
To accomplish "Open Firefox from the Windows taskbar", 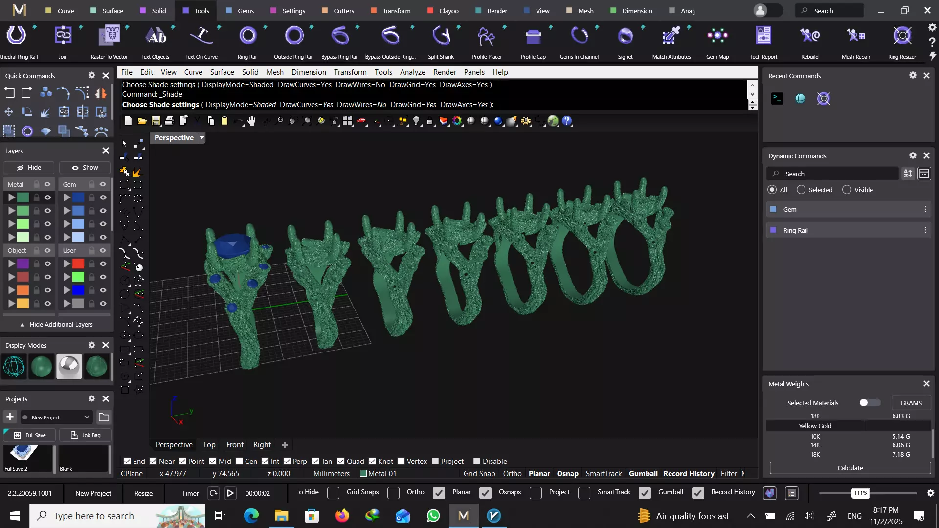I will 342,515.
